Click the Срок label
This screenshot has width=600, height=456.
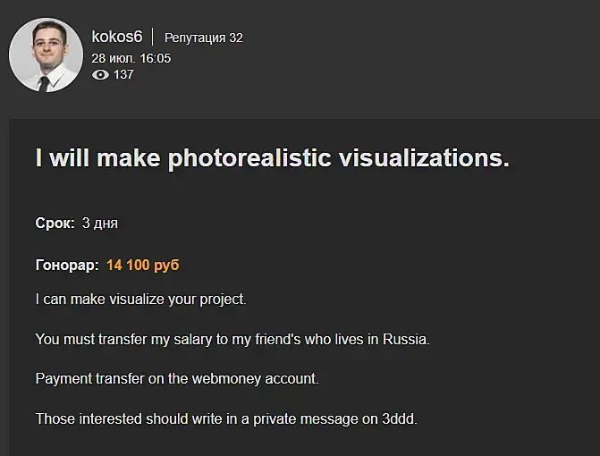coord(55,224)
